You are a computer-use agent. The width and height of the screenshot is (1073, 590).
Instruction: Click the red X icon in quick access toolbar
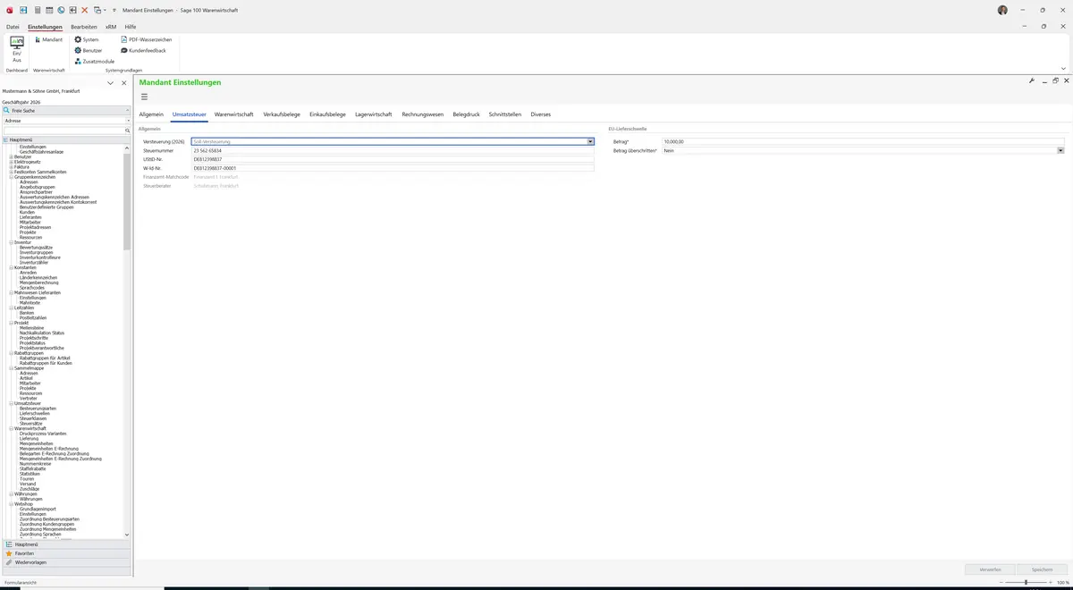pos(85,10)
